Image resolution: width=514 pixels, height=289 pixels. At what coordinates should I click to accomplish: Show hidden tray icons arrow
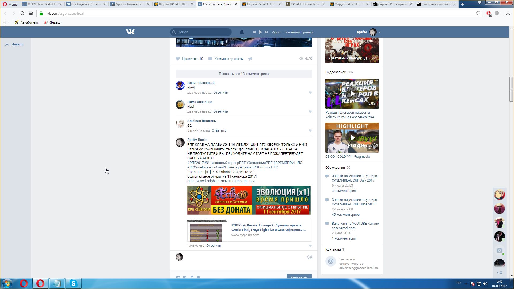[x=466, y=284]
